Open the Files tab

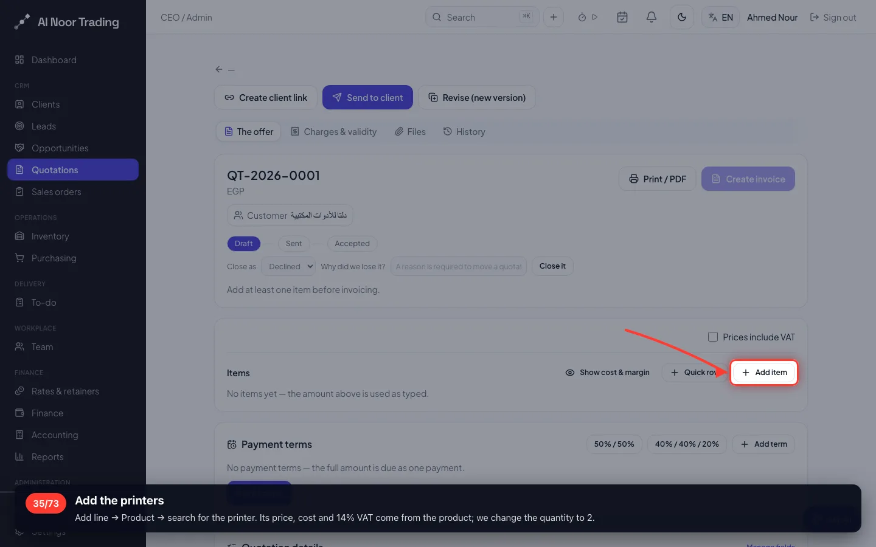pyautogui.click(x=410, y=131)
